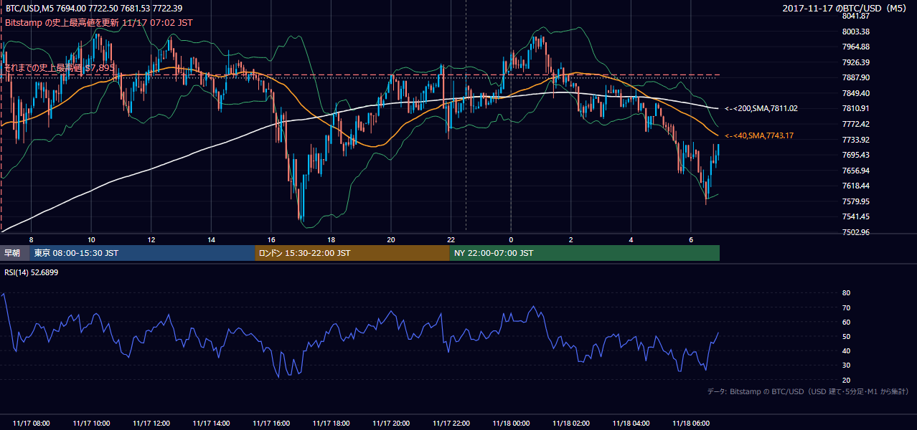Click the 11/17 16:00 time label
This screenshot has height=430, width=917.
tap(271, 424)
